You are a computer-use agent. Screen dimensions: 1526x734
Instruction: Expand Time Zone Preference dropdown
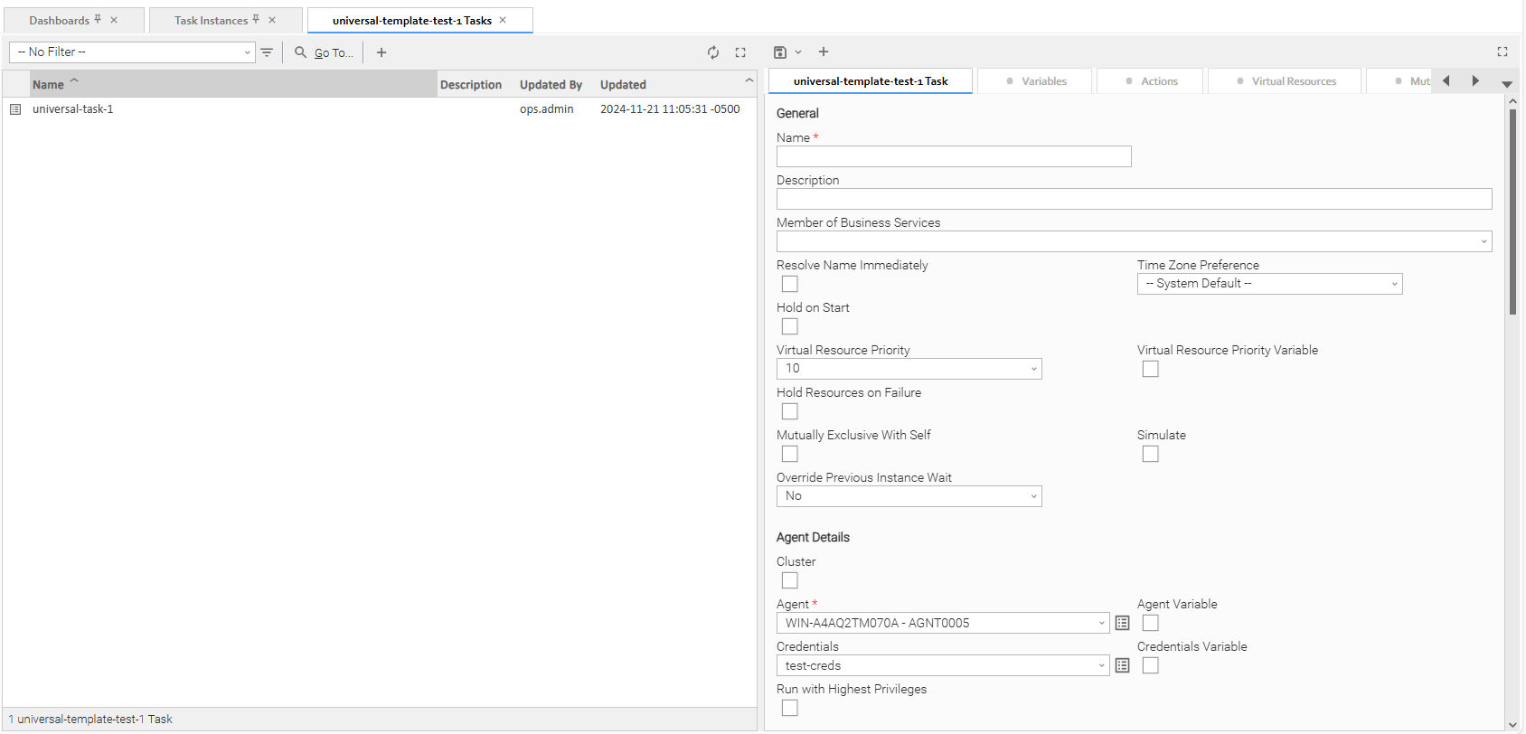(1269, 284)
